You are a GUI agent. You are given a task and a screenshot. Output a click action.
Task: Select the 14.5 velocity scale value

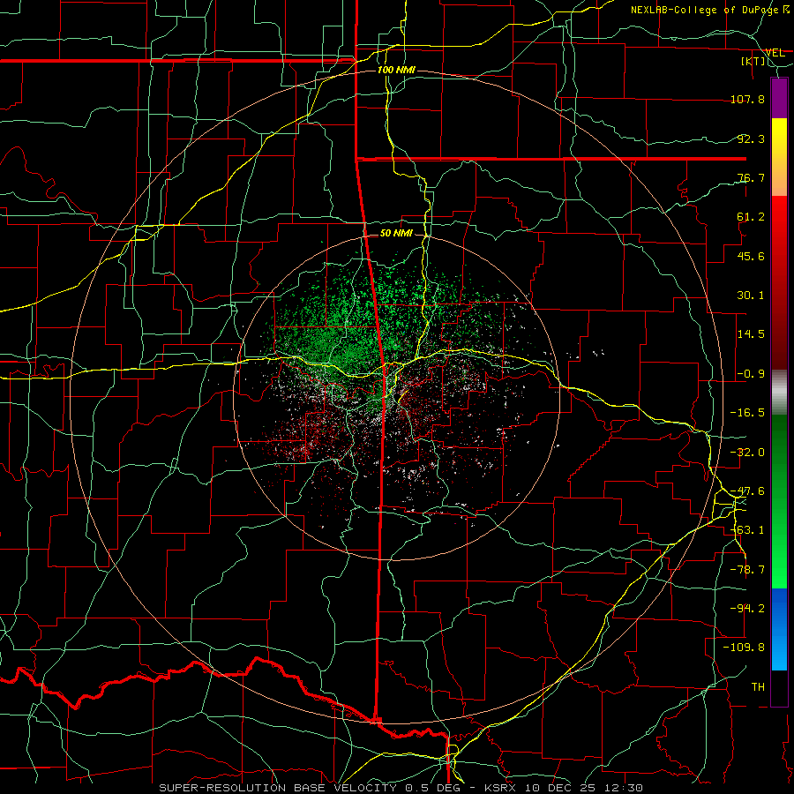tap(751, 334)
